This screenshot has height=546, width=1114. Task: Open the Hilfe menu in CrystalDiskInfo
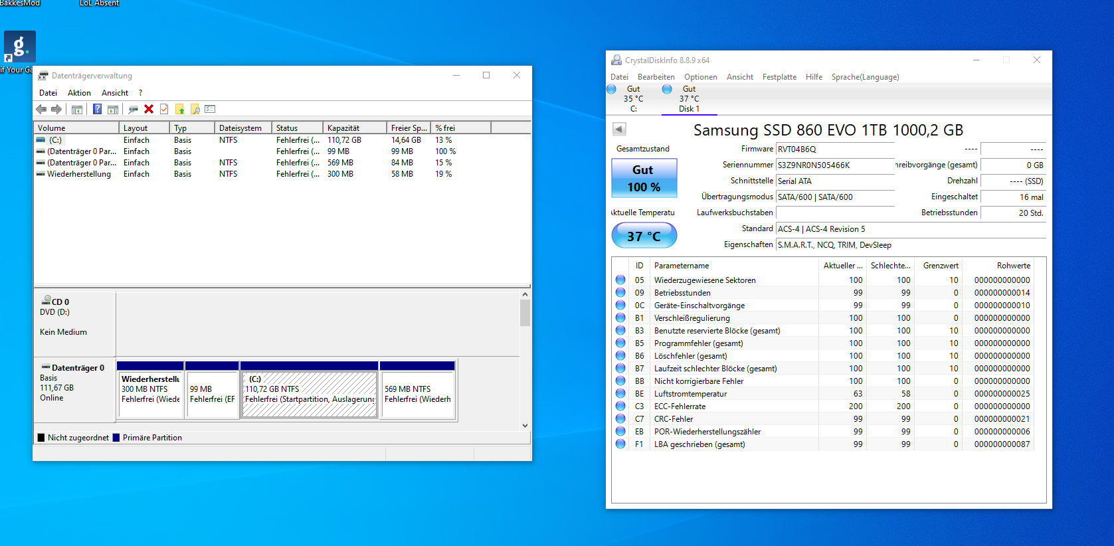click(814, 77)
